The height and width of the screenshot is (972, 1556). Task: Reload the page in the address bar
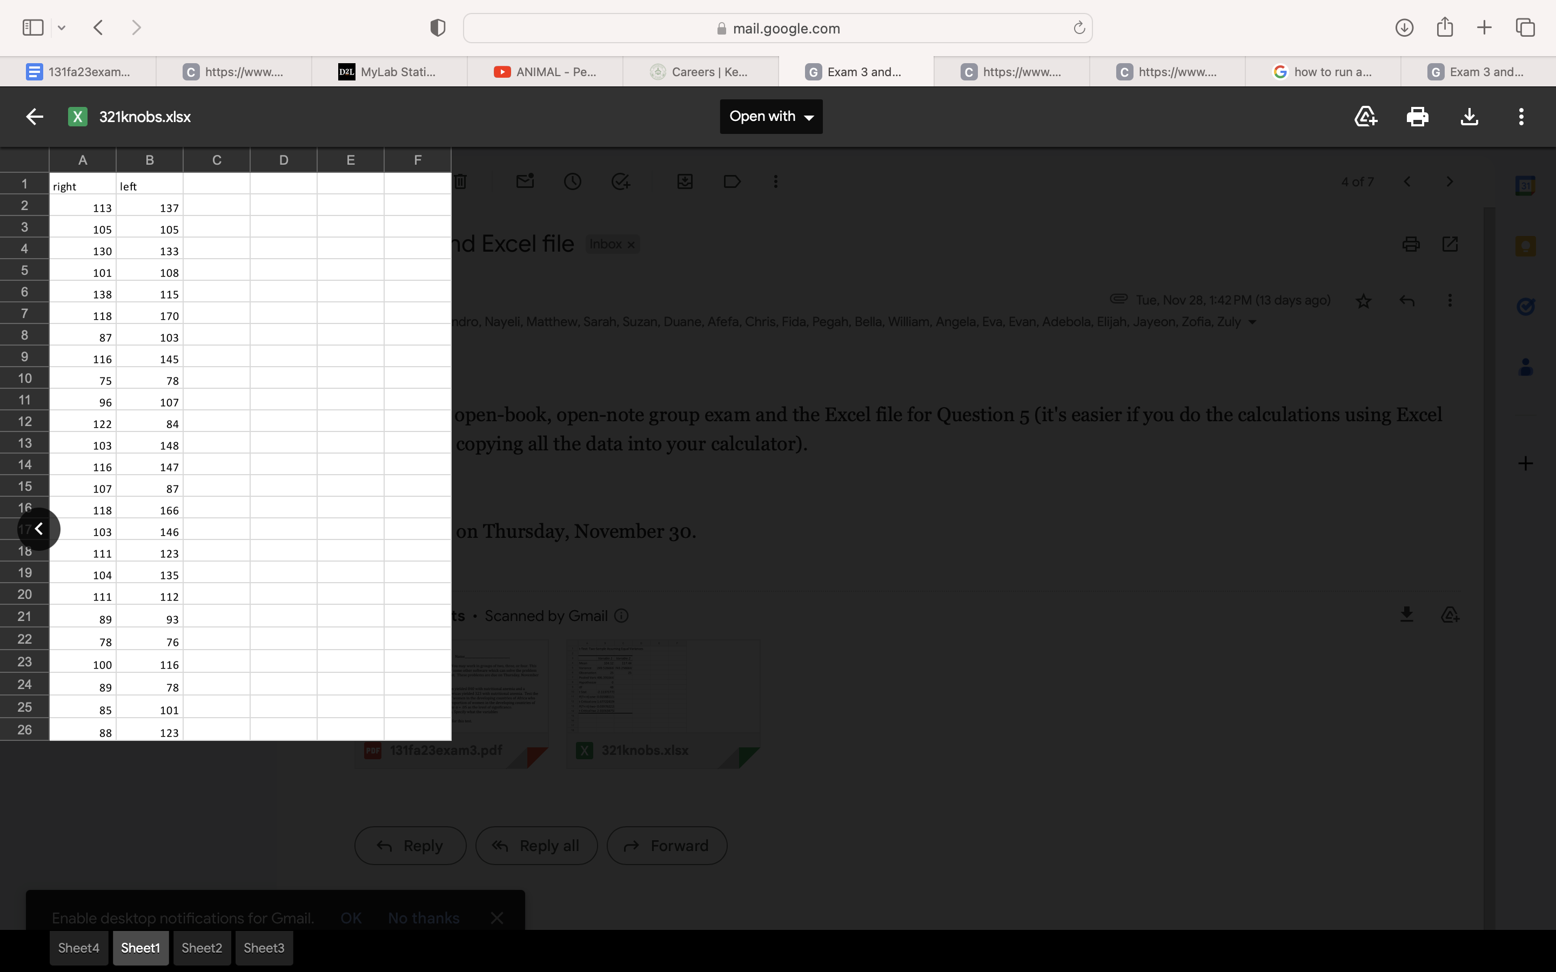tap(1079, 28)
